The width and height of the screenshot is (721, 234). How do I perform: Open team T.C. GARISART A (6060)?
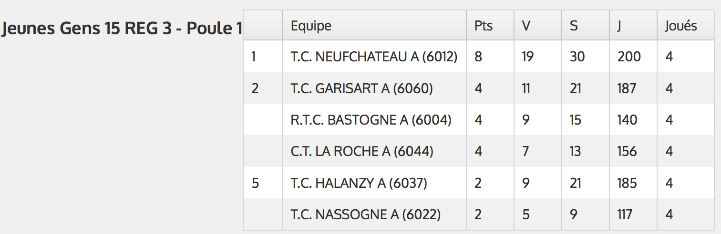[362, 88]
